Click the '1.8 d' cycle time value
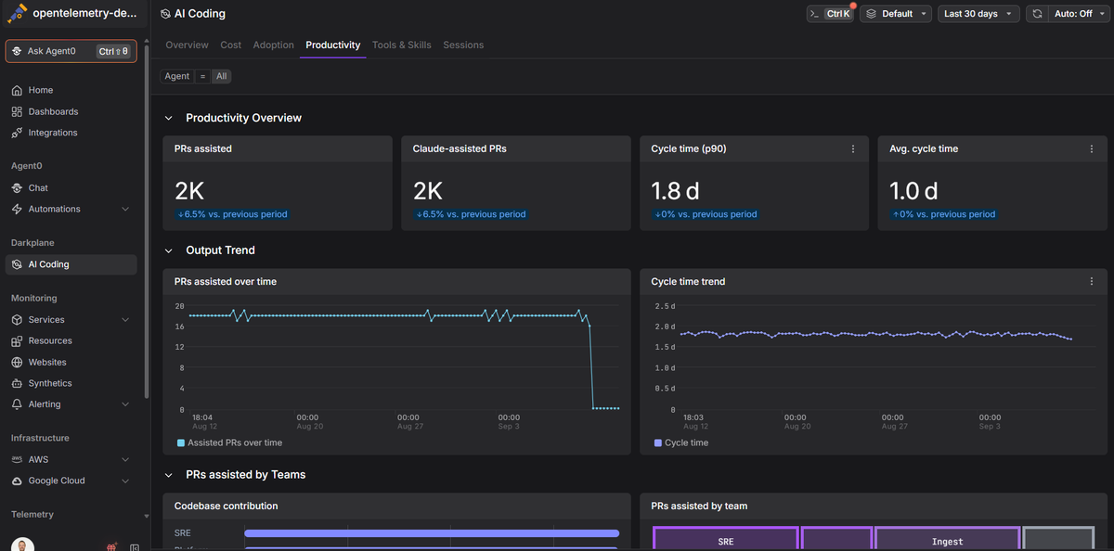The image size is (1114, 551). coord(675,191)
